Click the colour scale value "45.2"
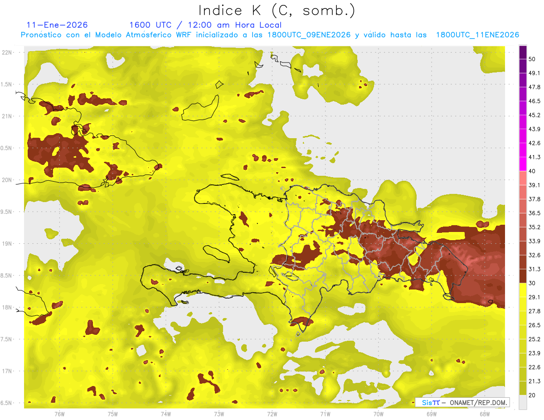Viewport: 544px width, 420px height. pos(534,115)
